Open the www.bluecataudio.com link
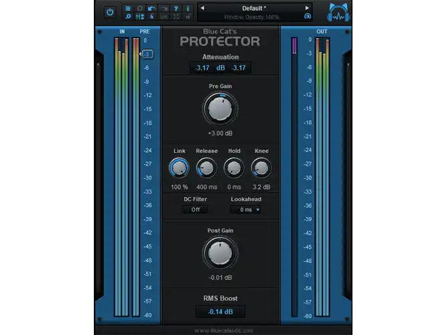This screenshot has width=447, height=335. pos(224,331)
